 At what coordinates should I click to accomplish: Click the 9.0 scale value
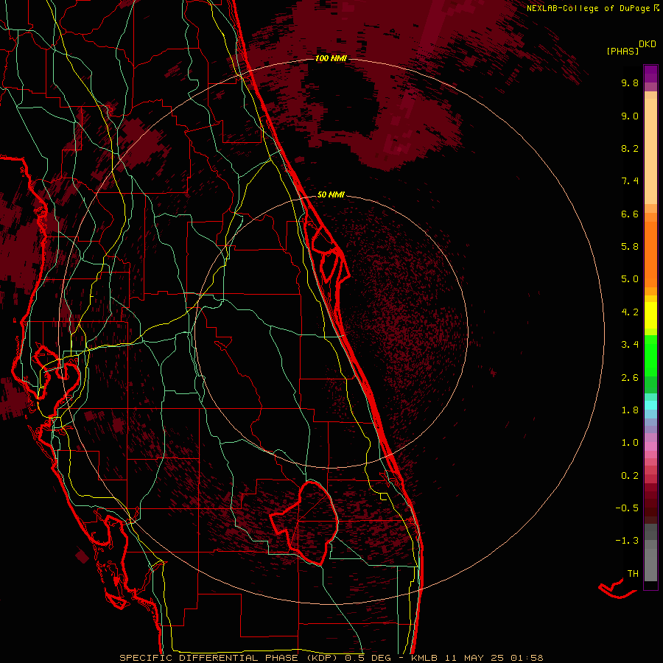point(630,116)
